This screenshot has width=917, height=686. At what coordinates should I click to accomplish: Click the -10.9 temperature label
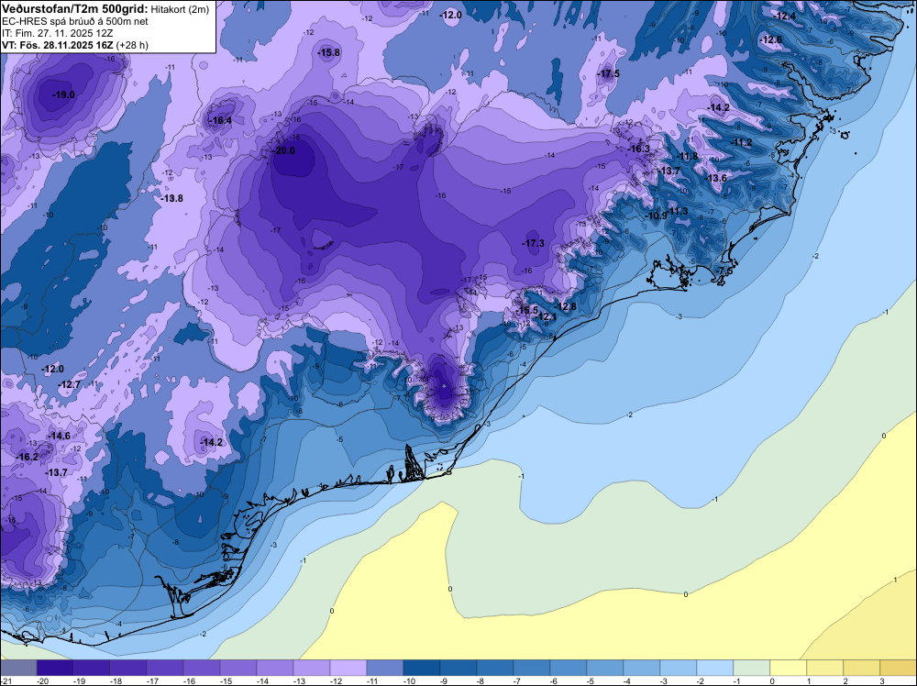[657, 216]
